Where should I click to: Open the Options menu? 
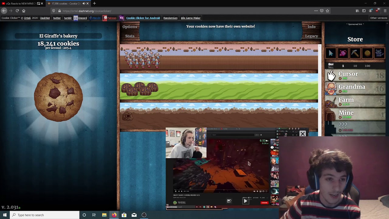(130, 27)
